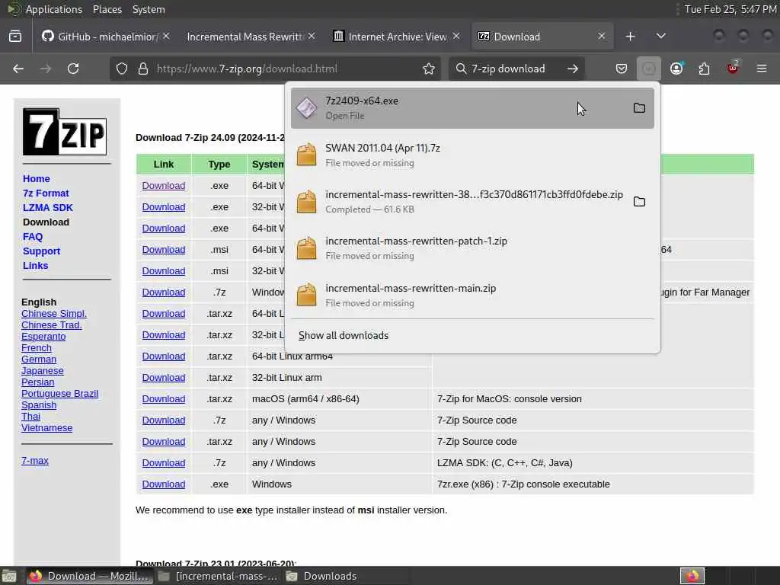780x585 pixels.
Task: Bookmark this page with the star icon
Action: pyautogui.click(x=429, y=69)
